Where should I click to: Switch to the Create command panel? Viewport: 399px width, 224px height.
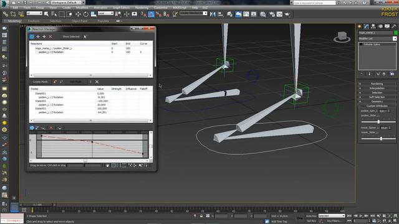[360, 26]
